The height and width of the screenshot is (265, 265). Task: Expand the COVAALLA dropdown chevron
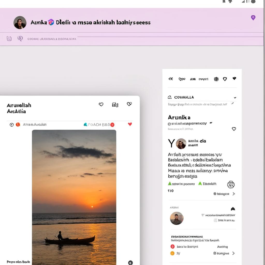click(x=235, y=98)
